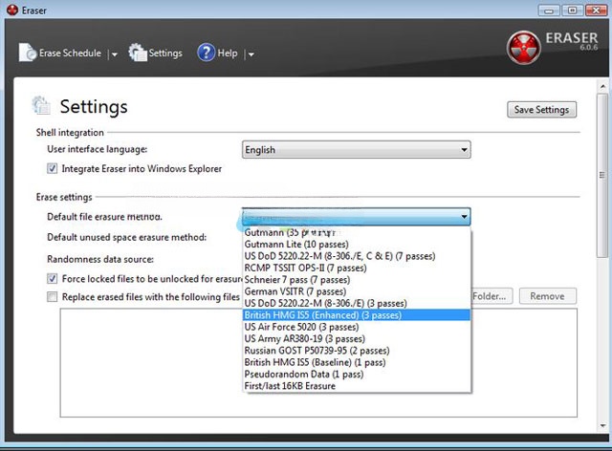Click the red Eraser logo icon

[523, 48]
